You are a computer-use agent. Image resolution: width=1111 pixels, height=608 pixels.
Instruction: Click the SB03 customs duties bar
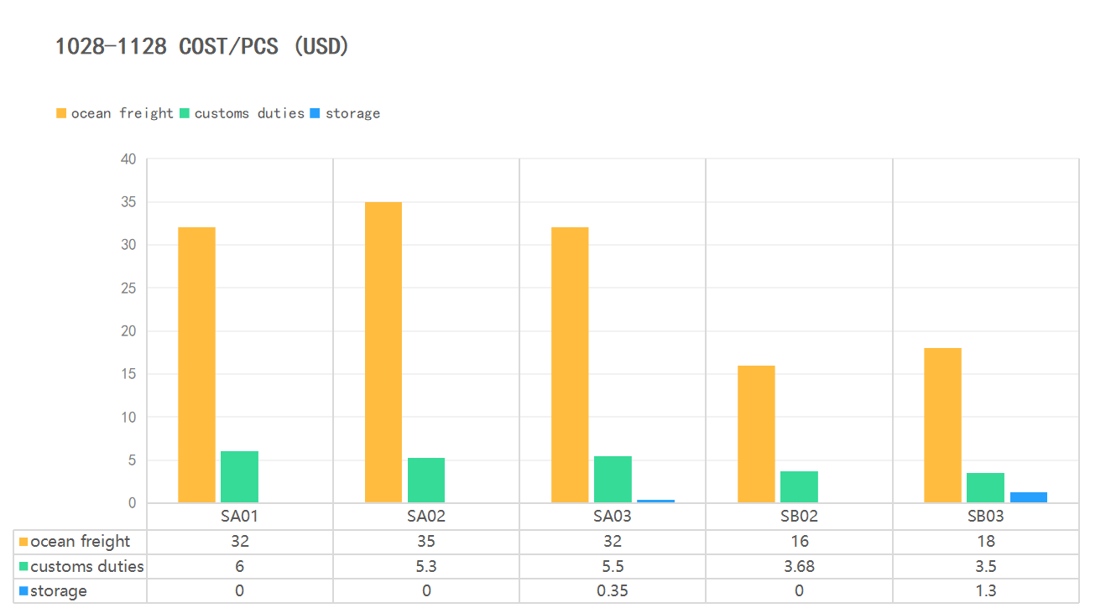(x=985, y=488)
